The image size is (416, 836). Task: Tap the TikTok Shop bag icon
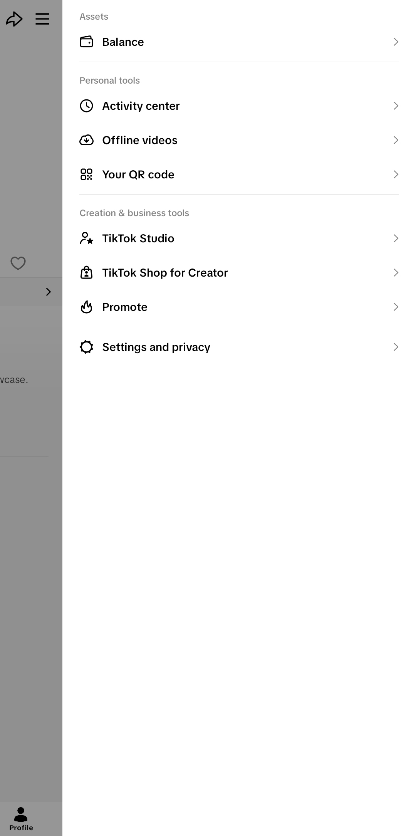point(86,272)
